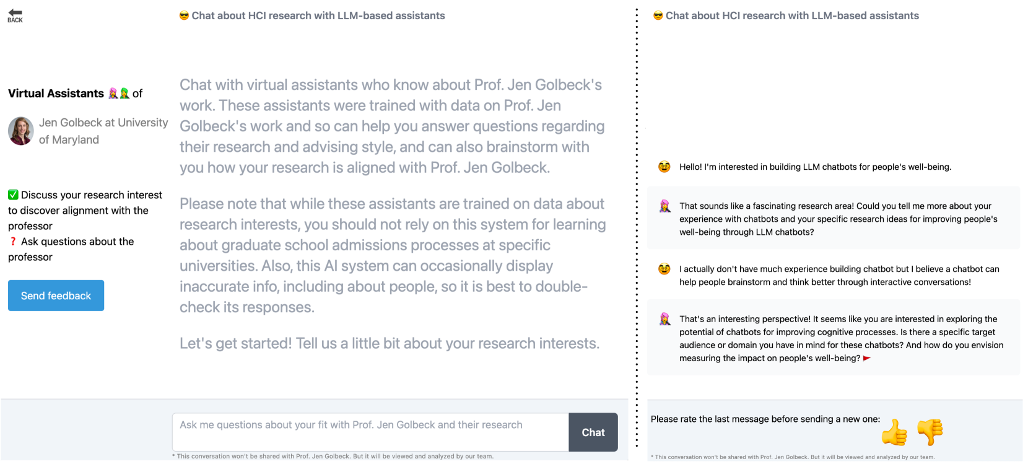Click the red question mark icon

pyautogui.click(x=13, y=242)
